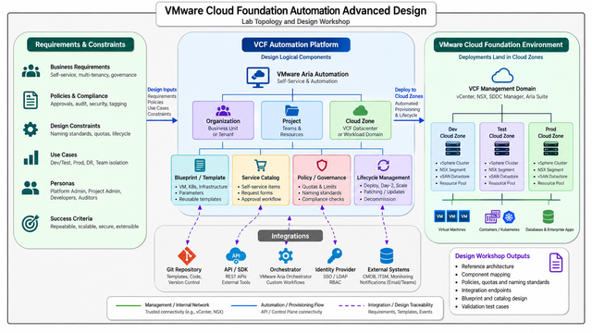
Task: Click the Dev Cloud Zone server icon
Action: point(452,149)
